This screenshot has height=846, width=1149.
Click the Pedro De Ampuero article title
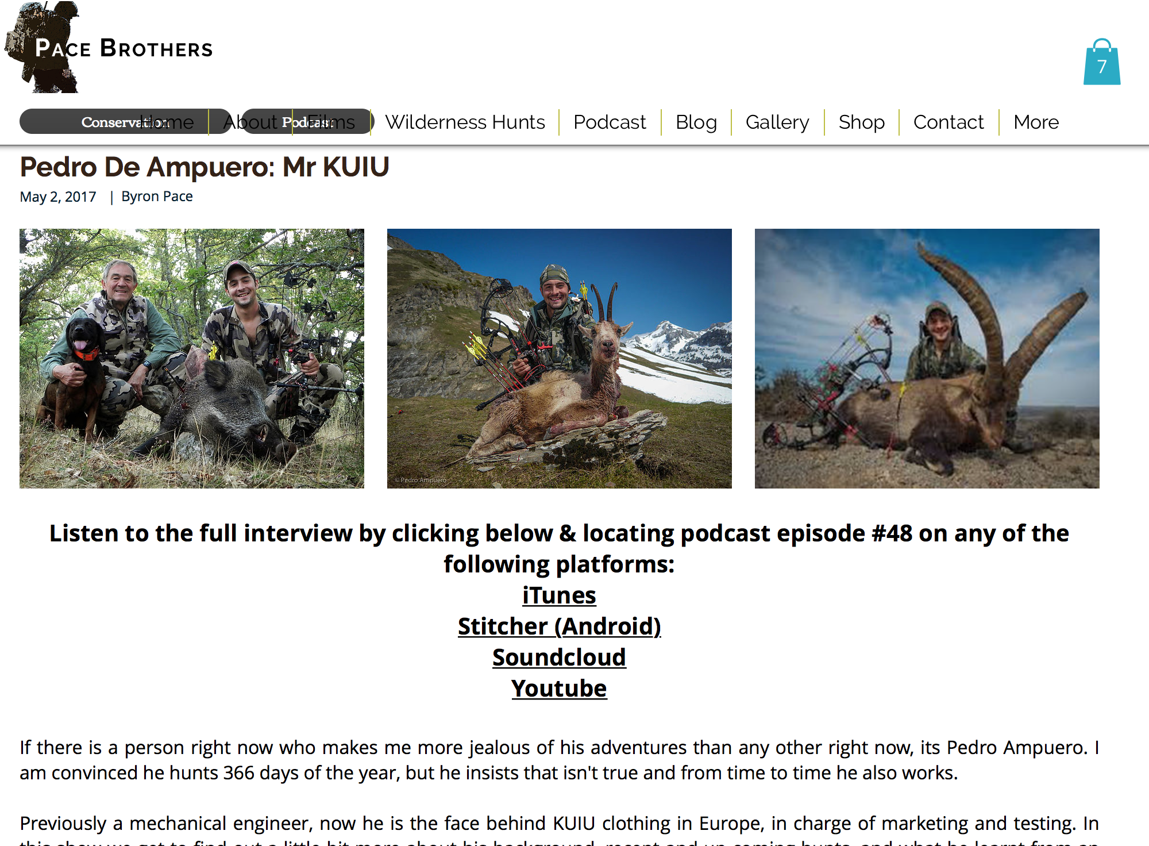tap(205, 167)
